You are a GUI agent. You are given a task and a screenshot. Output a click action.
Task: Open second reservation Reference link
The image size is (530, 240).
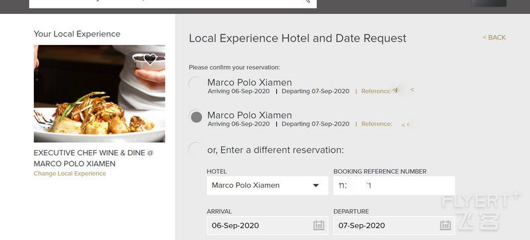[x=376, y=124]
